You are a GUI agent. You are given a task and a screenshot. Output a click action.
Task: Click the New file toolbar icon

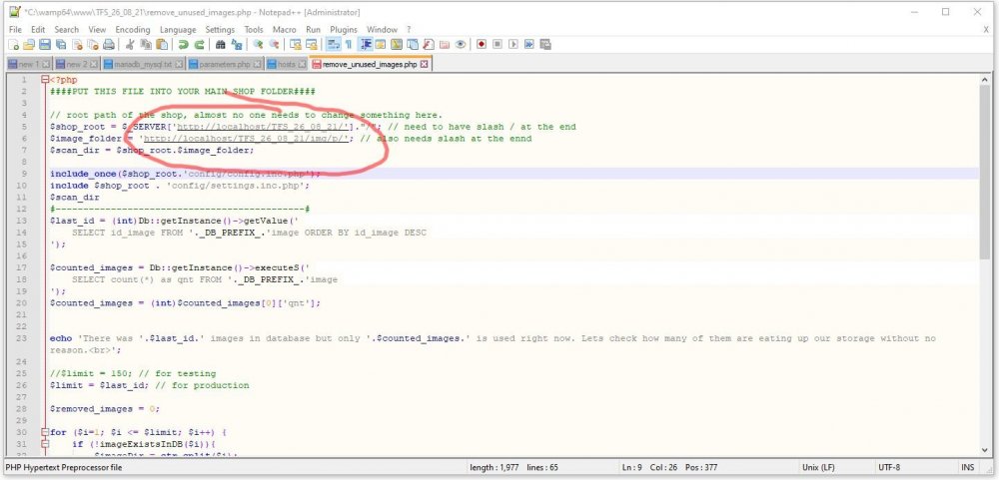coord(14,45)
